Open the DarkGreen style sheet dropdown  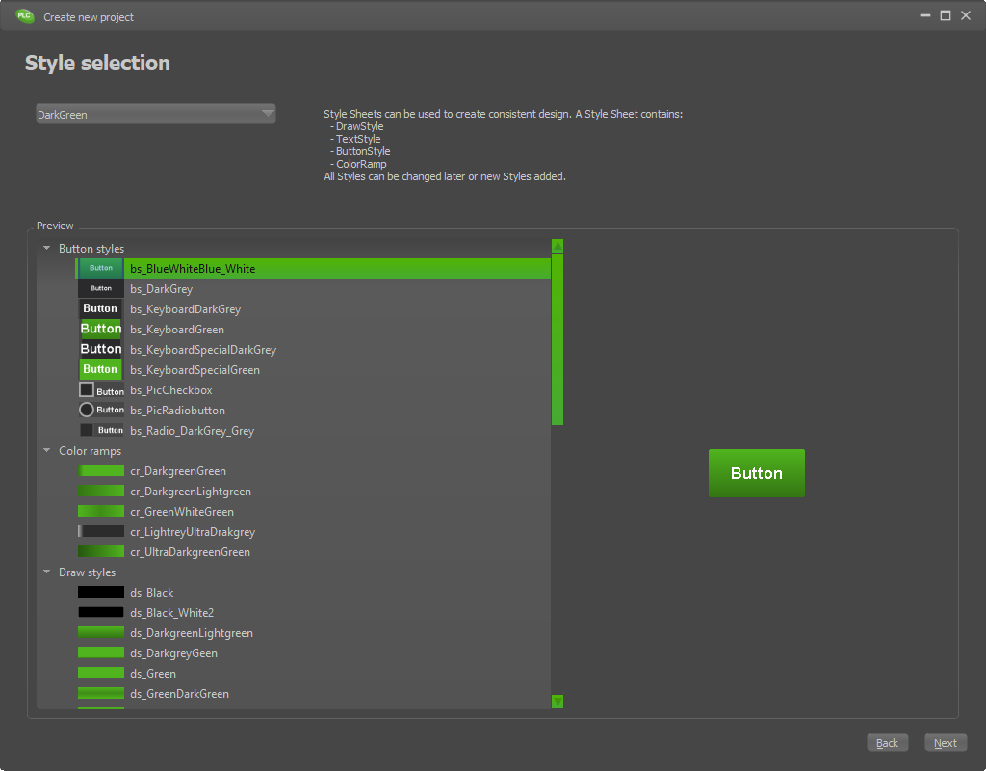[156, 114]
